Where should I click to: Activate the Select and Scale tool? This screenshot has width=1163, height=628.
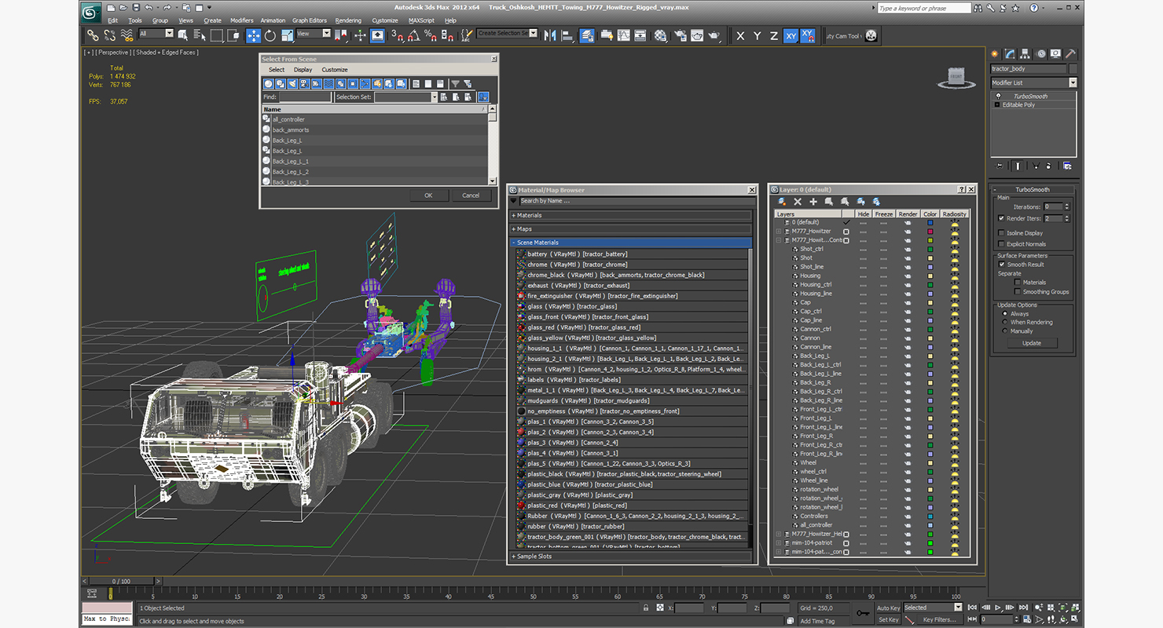tap(287, 35)
